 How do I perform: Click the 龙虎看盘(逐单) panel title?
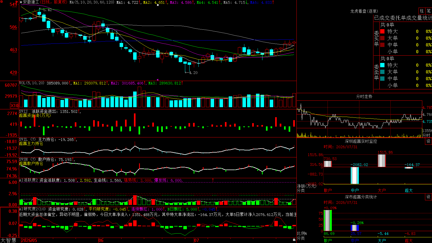click(x=364, y=11)
